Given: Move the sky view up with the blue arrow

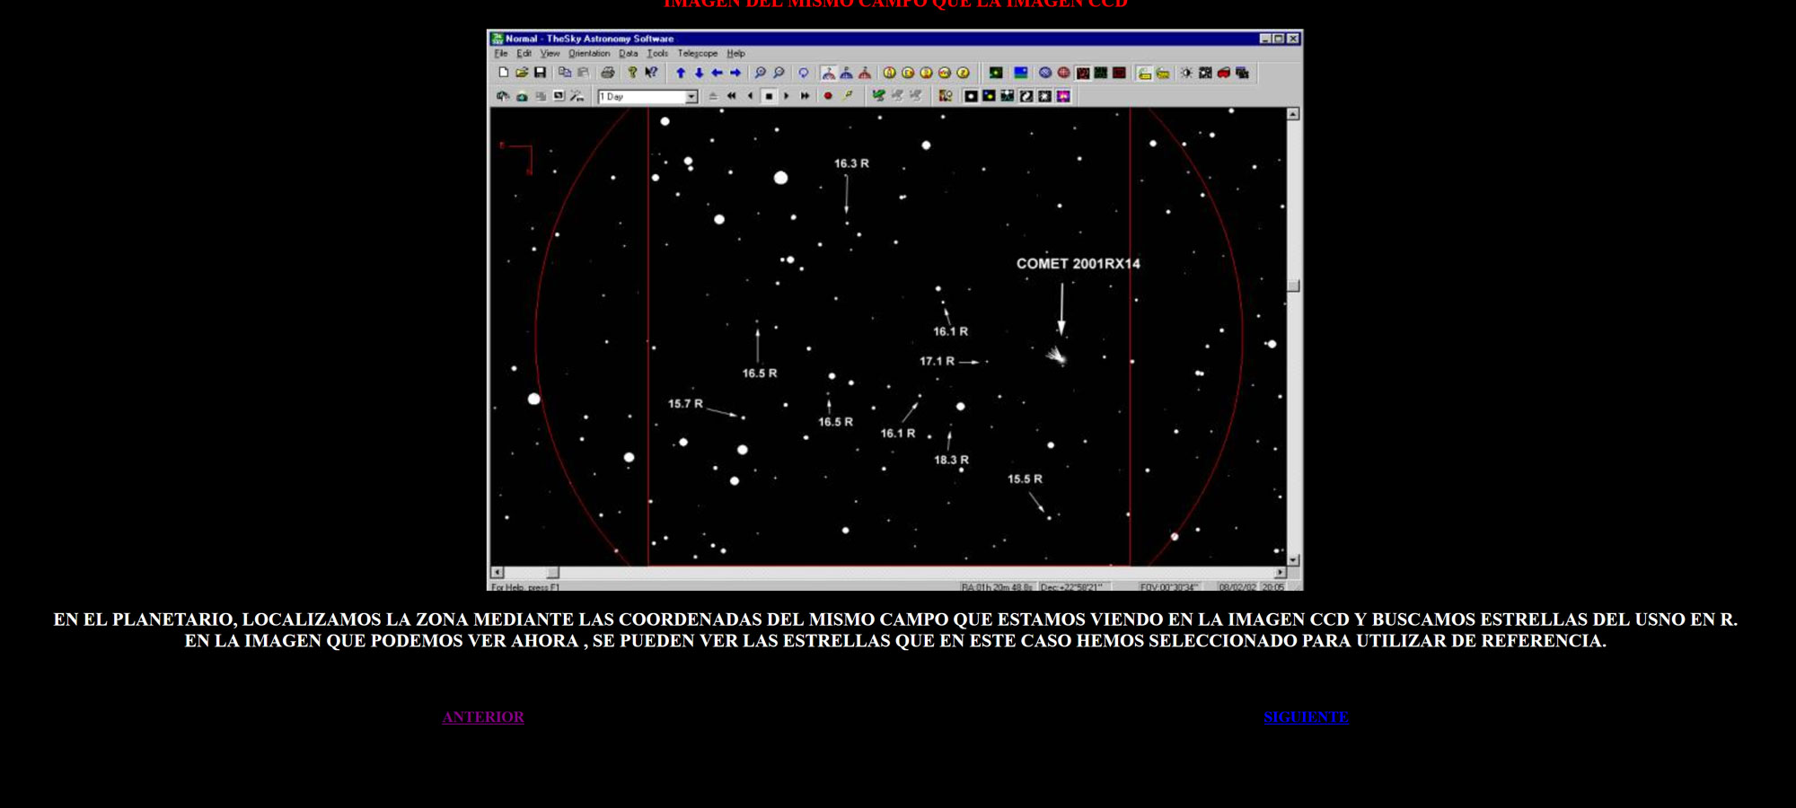Looking at the screenshot, I should point(681,73).
